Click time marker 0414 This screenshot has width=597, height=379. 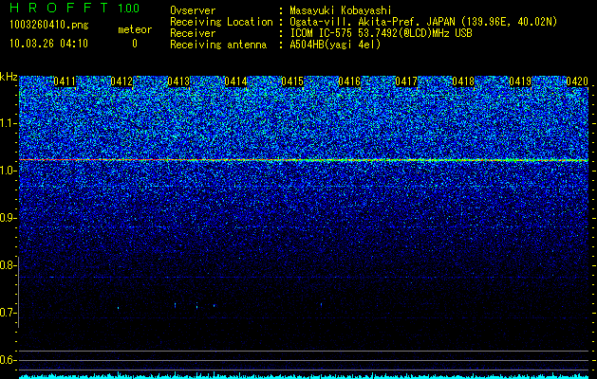pos(235,81)
